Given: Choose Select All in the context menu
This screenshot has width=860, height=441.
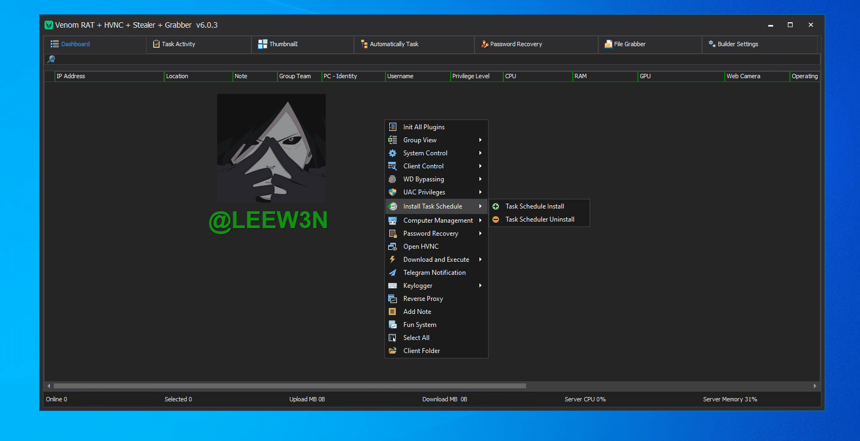Looking at the screenshot, I should pos(416,338).
